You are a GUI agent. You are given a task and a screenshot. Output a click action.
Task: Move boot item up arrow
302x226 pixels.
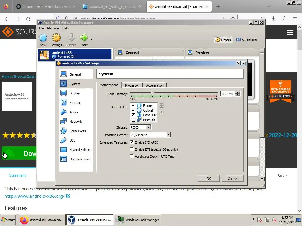(x=161, y=106)
